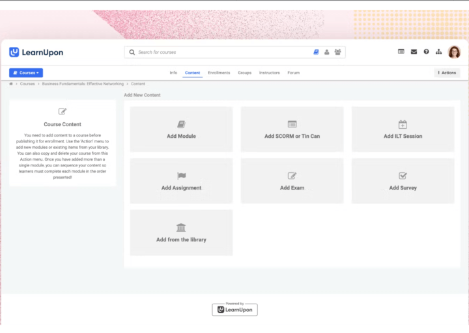Open the help question mark icon
469x333 pixels.
[426, 51]
